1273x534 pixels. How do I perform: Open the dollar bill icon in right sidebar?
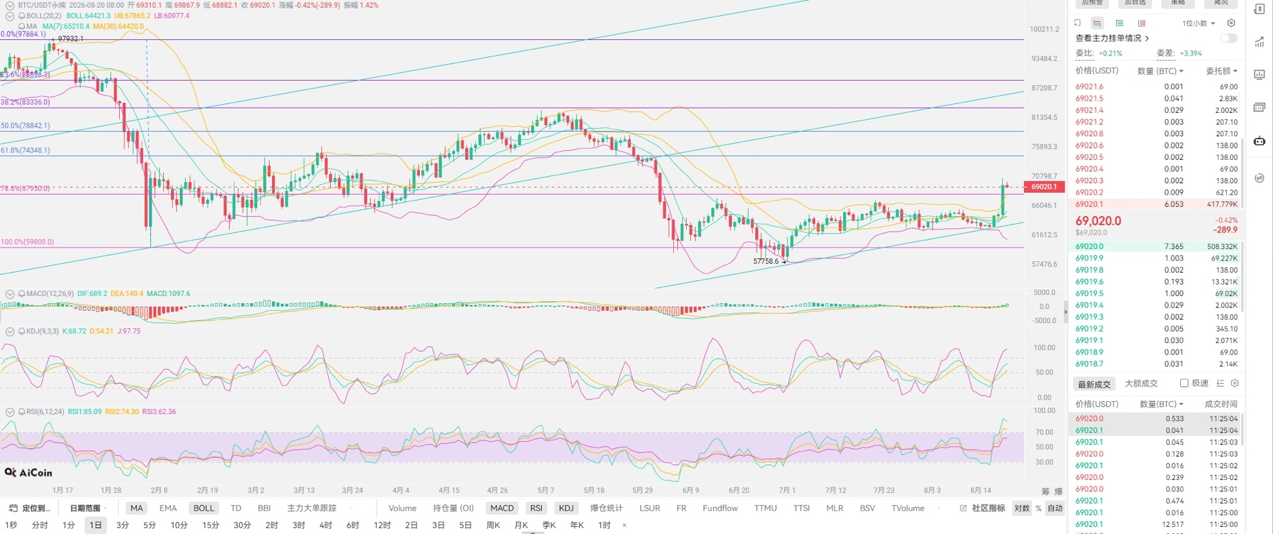click(x=1259, y=9)
